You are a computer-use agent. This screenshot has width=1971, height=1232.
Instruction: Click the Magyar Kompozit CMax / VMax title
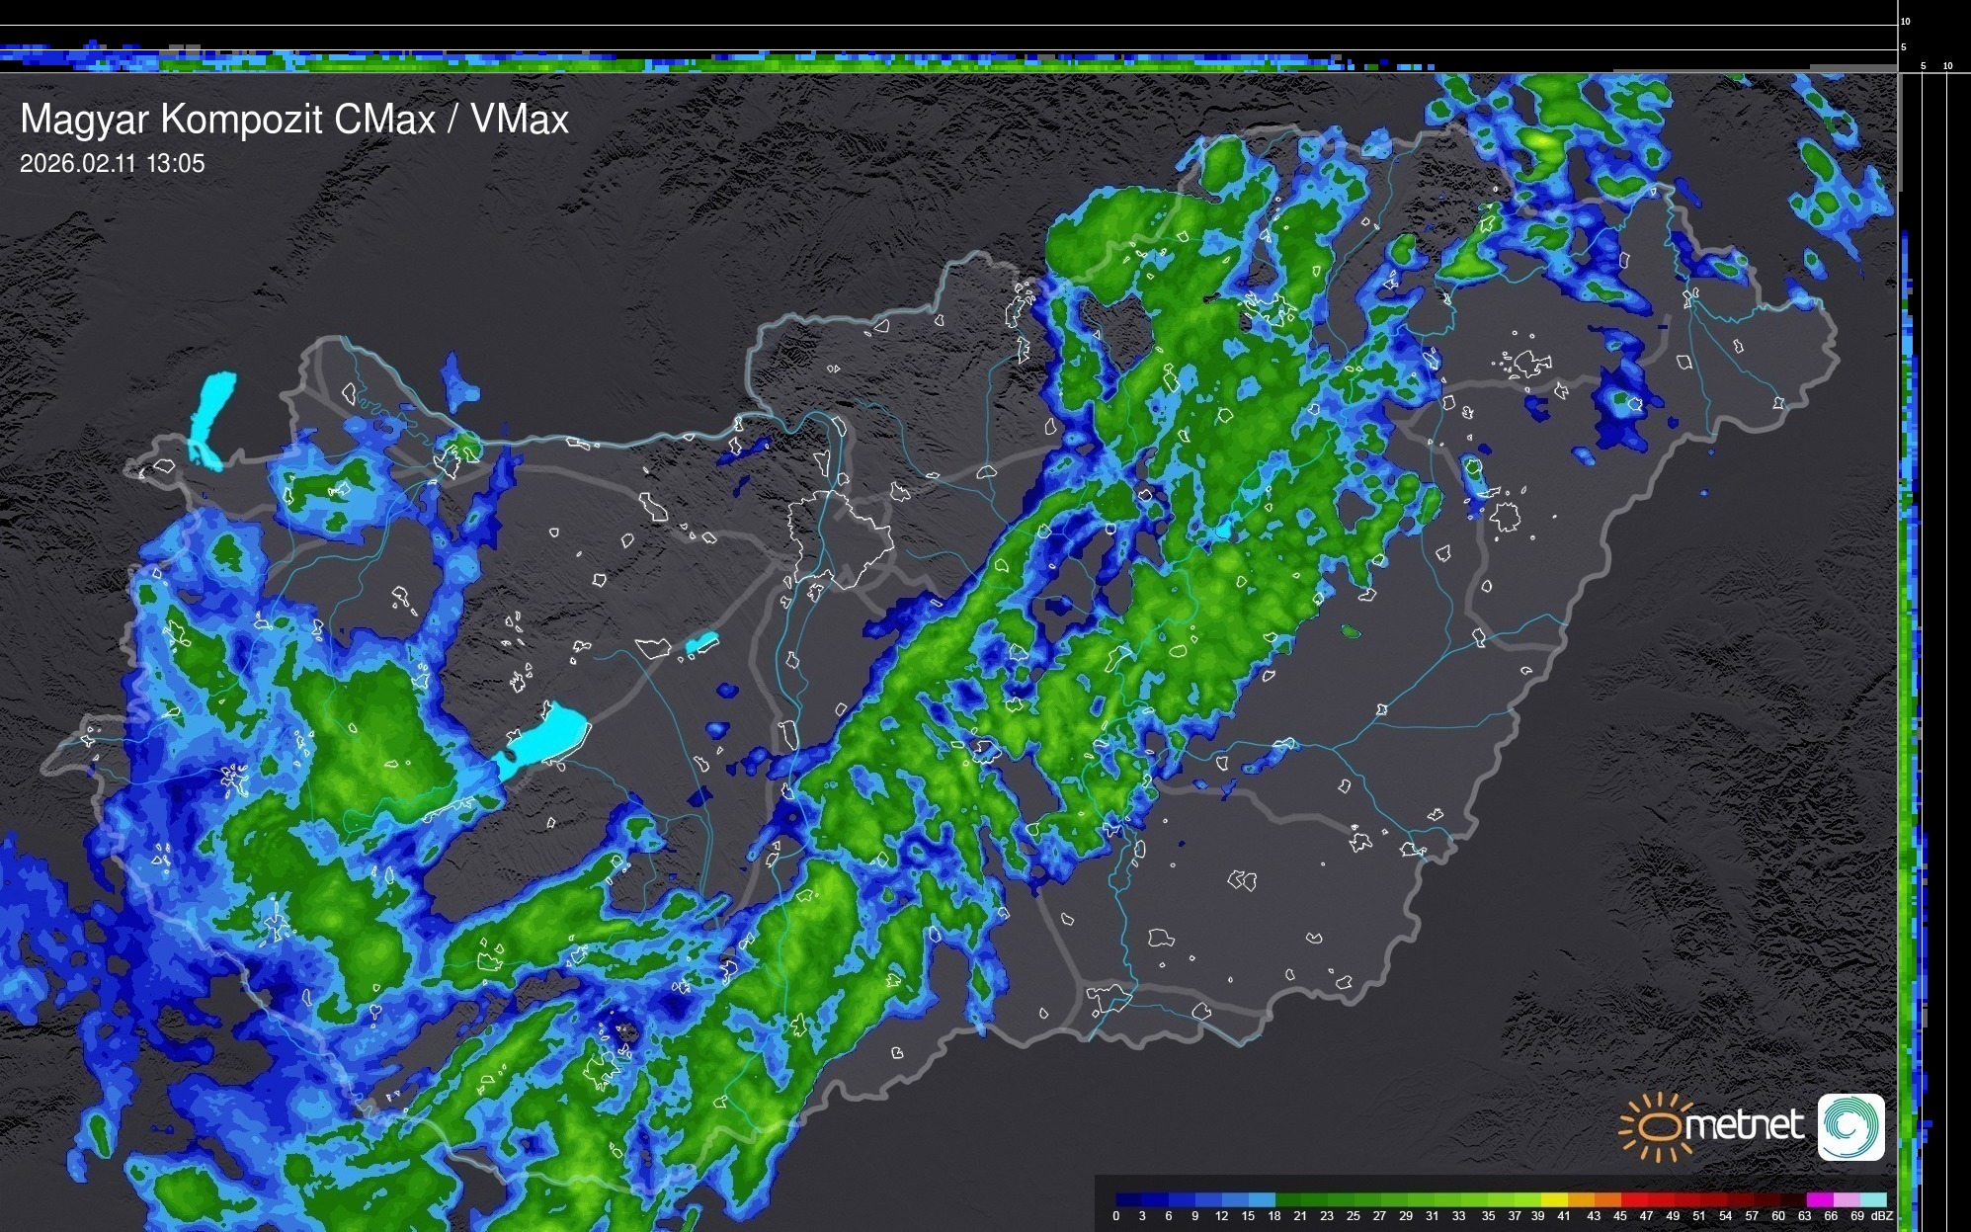point(294,120)
